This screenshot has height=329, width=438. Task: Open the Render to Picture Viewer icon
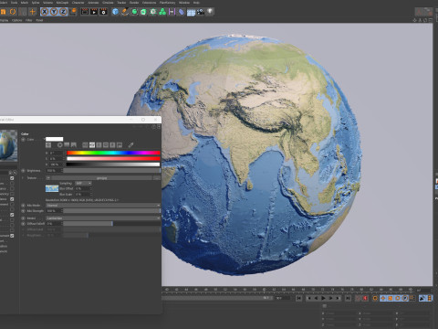(94, 12)
